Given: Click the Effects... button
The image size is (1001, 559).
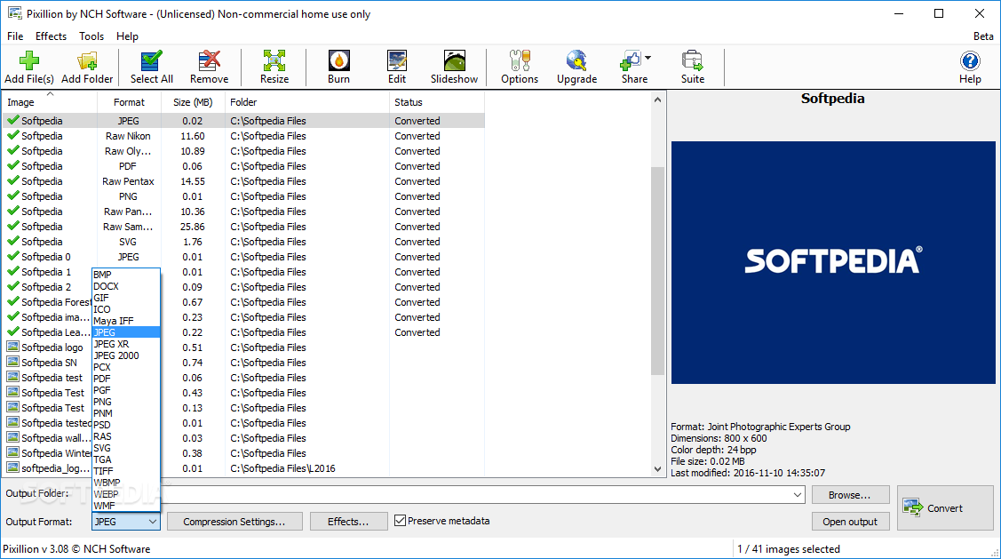Looking at the screenshot, I should [x=348, y=522].
